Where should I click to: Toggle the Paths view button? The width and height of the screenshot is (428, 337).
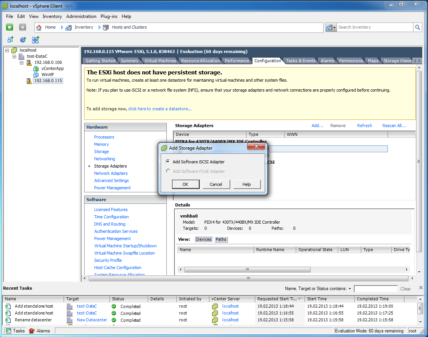coord(221,239)
